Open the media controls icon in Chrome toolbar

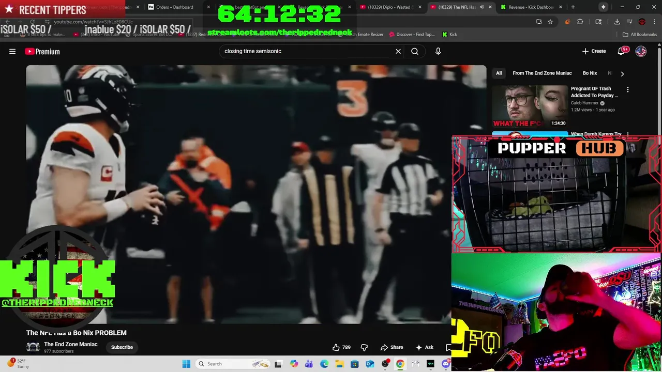629,22
